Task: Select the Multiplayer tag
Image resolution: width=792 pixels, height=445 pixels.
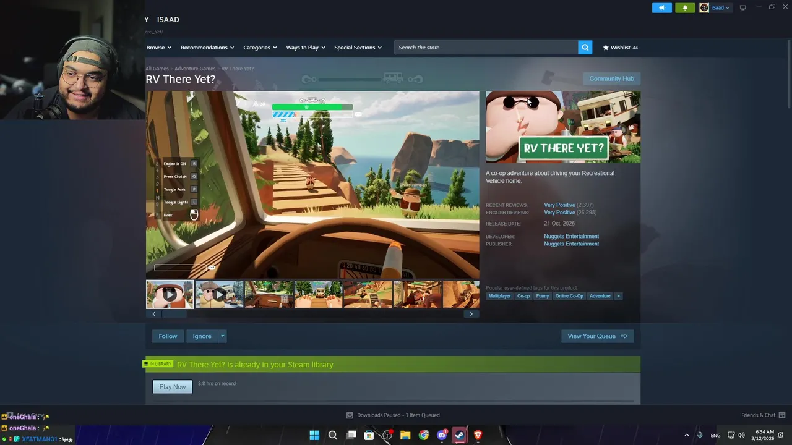Action: click(499, 296)
